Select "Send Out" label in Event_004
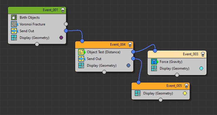This screenshot has height=115, width=217. click(94, 59)
